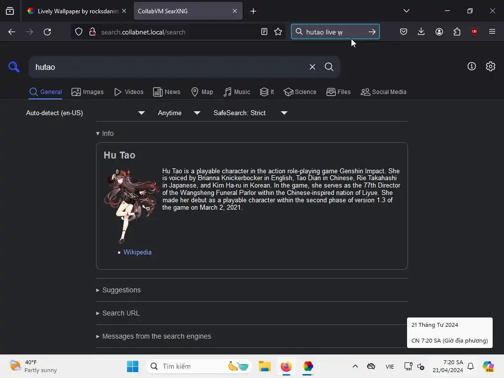Switch to the Images category
This screenshot has width=504, height=378.
tap(88, 92)
